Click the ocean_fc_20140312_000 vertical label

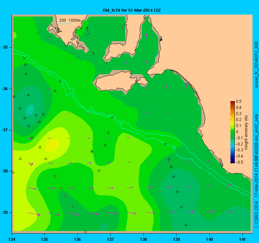[x=256, y=64]
